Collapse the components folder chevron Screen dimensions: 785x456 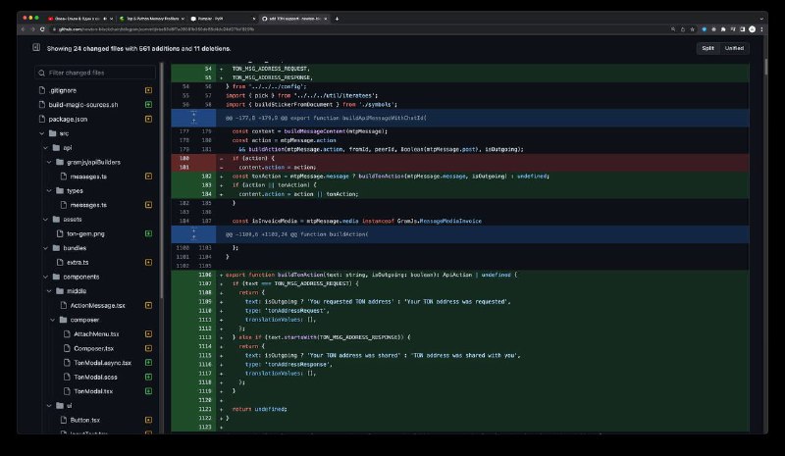45,277
